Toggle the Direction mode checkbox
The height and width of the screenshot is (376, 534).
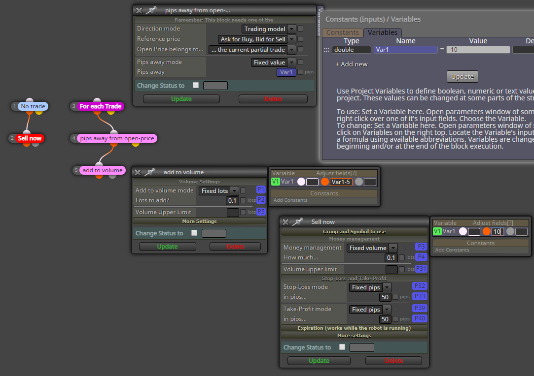click(300, 29)
